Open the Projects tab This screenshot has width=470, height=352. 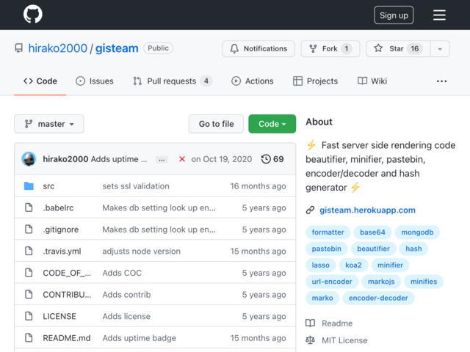point(315,81)
